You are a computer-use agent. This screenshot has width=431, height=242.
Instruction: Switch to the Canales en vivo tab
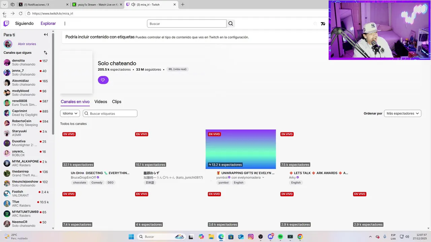point(75,102)
